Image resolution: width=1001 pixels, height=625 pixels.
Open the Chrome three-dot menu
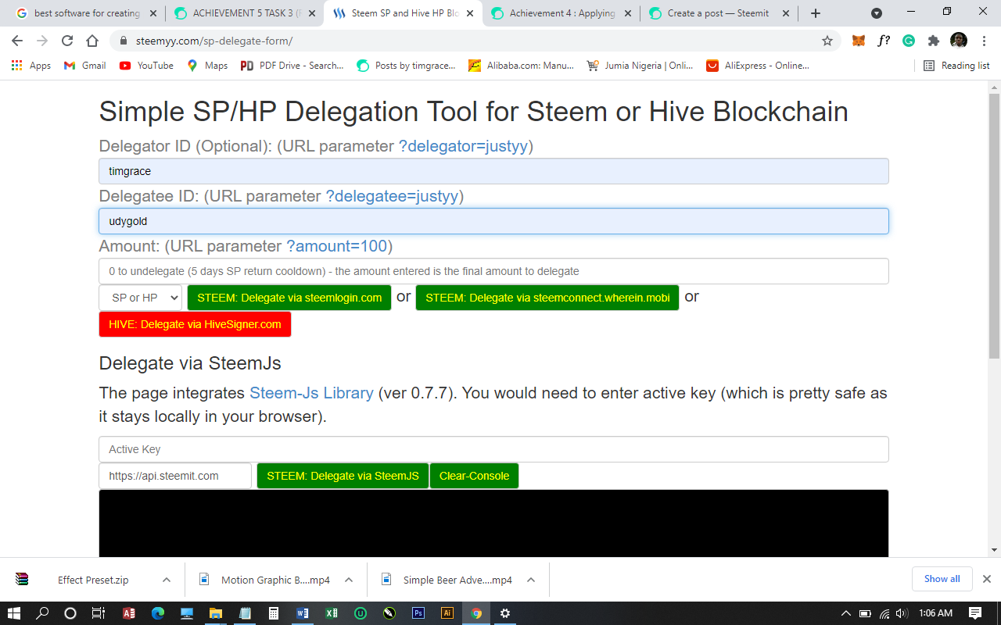[x=984, y=40]
